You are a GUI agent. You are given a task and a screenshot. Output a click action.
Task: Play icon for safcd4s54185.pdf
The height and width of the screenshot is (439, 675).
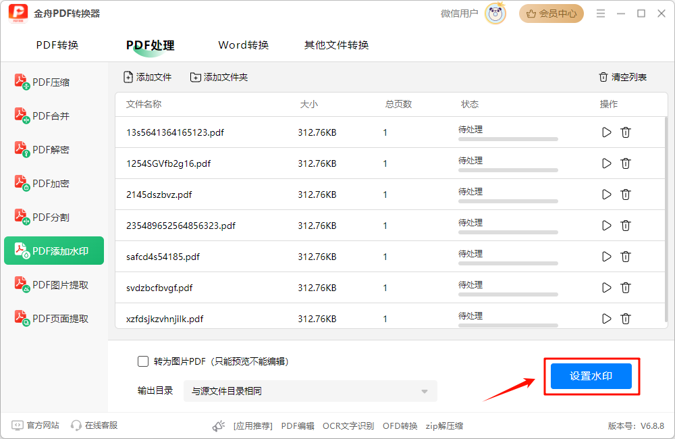tap(607, 257)
